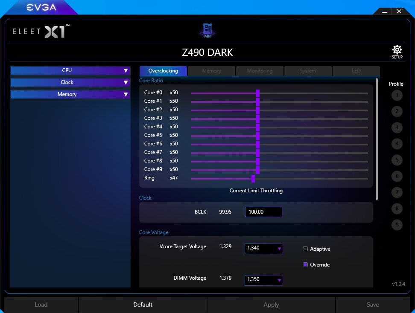415x313 pixels.
Task: Click the Core #0 x50 multiplier value
Action: pos(174,93)
